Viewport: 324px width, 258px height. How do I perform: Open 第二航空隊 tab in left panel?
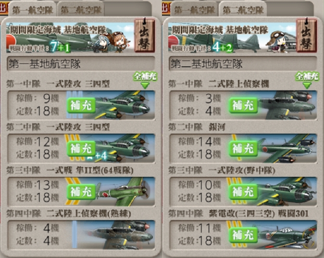[81, 10]
